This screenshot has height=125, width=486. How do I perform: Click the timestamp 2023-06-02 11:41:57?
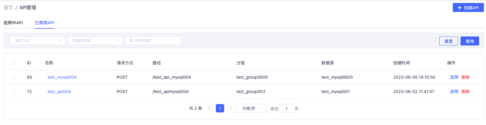[x=414, y=92]
